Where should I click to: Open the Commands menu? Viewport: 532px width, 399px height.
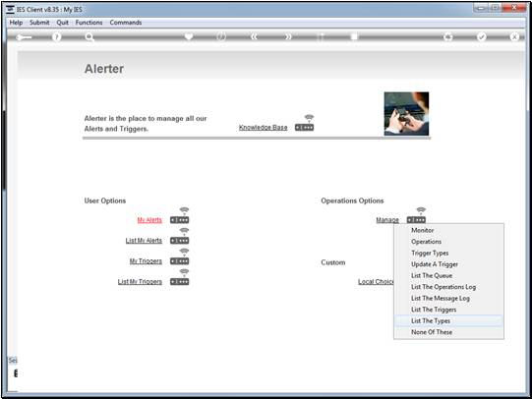[126, 23]
